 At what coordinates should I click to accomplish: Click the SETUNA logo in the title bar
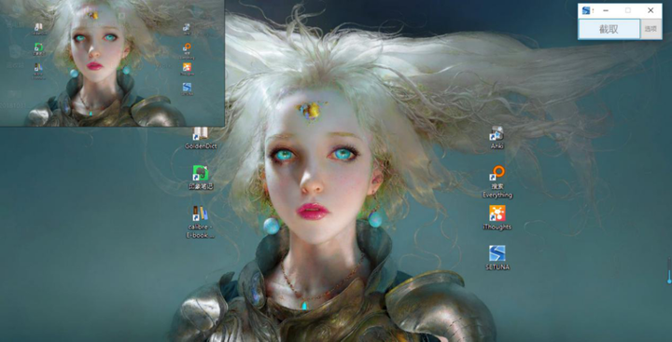click(x=586, y=10)
